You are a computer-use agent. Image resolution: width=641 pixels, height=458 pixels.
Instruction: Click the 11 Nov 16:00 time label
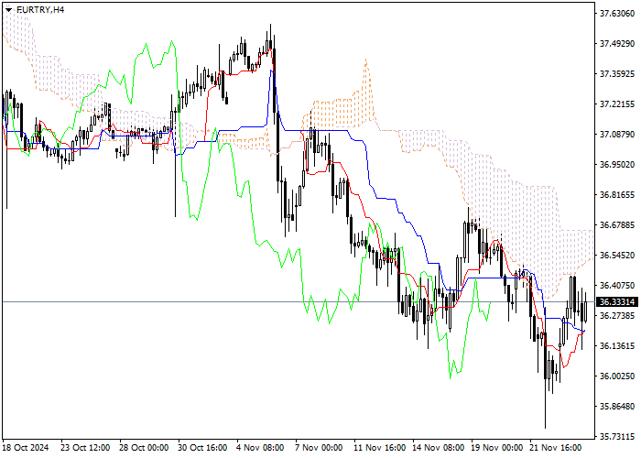pyautogui.click(x=380, y=448)
